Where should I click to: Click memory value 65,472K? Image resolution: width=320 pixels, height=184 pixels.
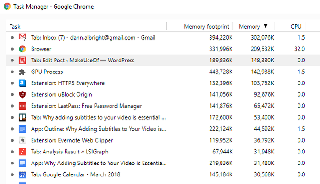click(264, 106)
